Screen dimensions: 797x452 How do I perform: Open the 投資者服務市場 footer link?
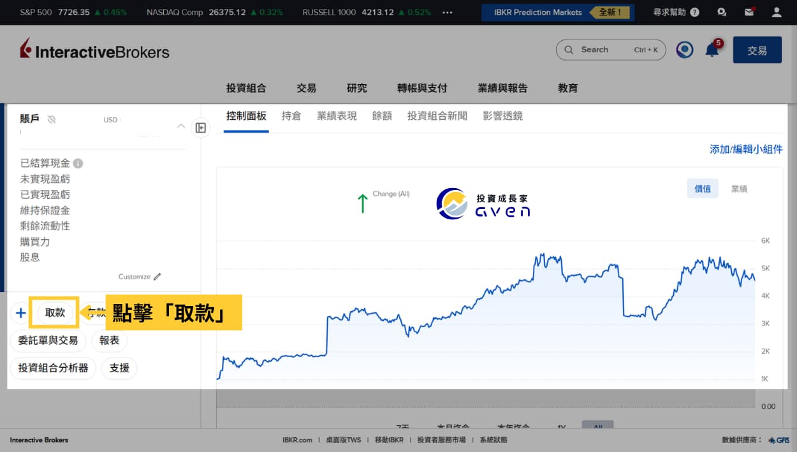pyautogui.click(x=441, y=440)
